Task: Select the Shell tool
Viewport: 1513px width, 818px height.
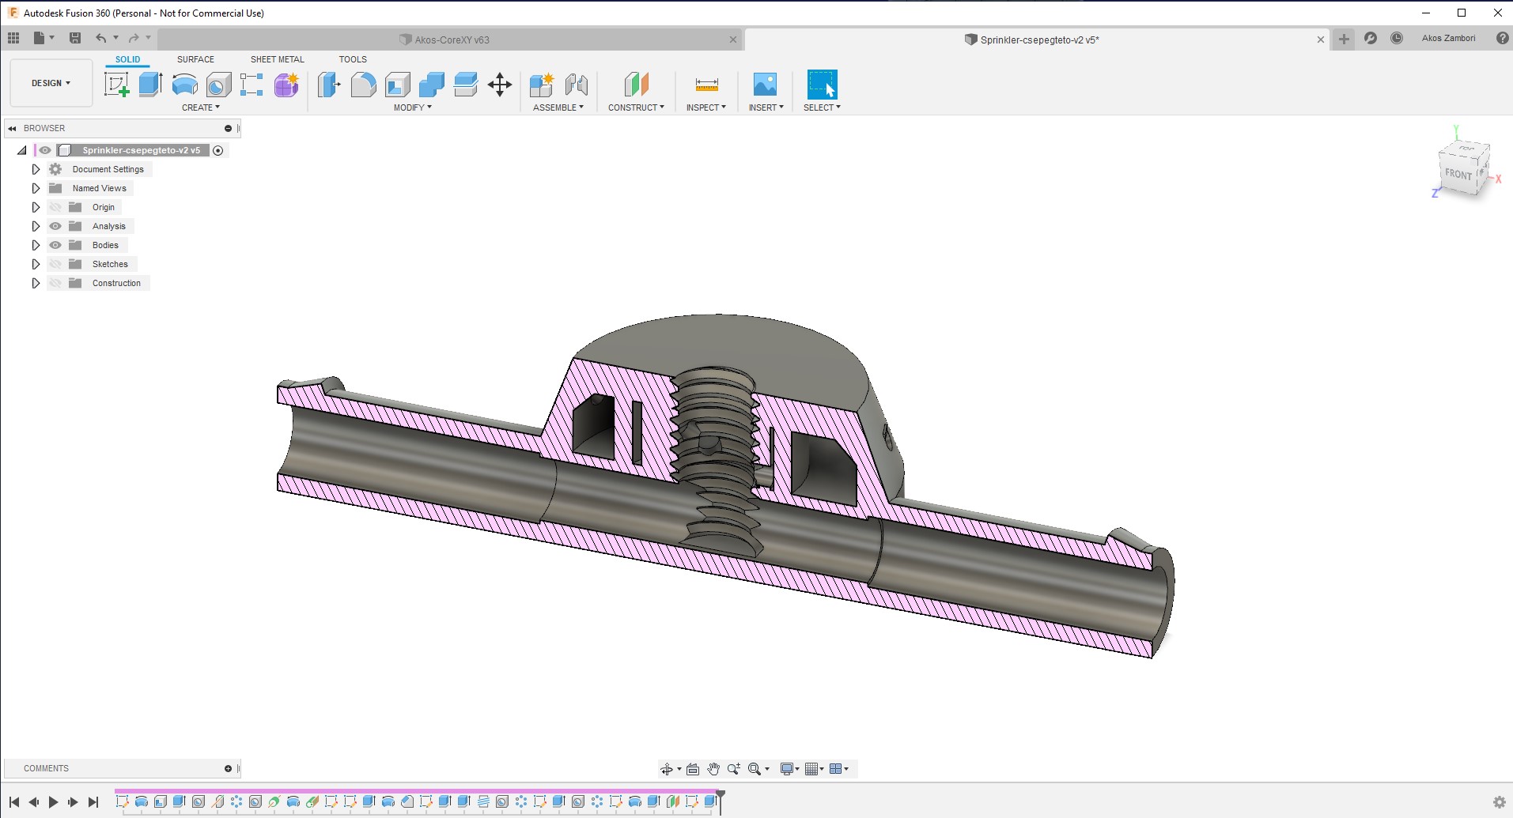Action: (397, 85)
